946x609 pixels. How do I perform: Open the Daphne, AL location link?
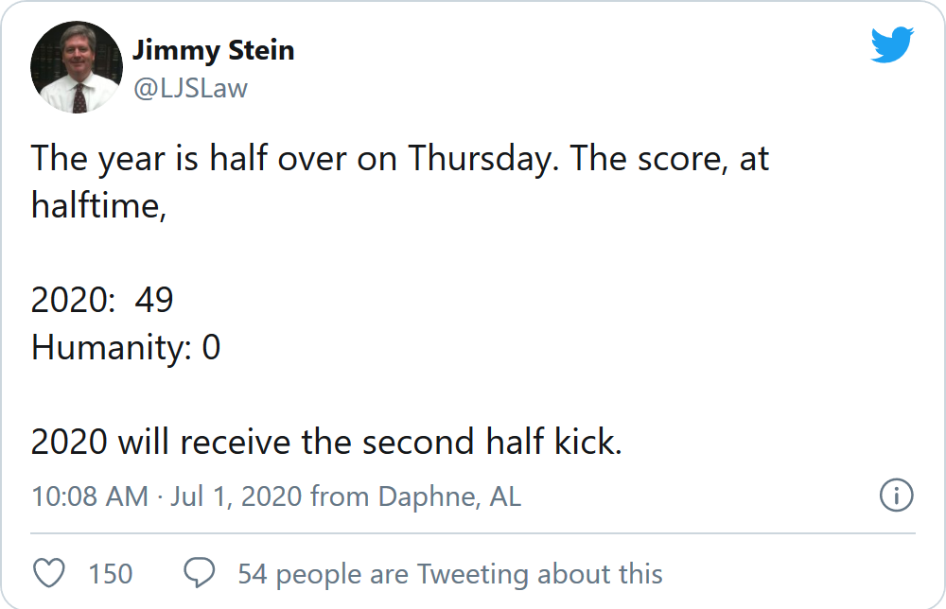(449, 496)
